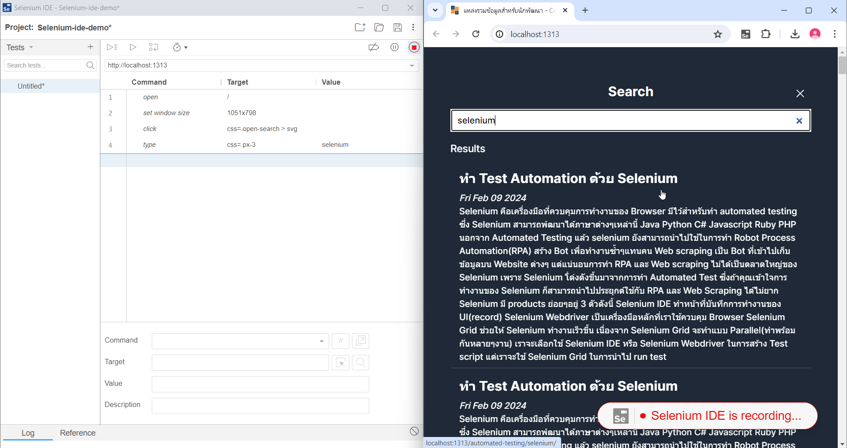Select the set window size command row
Screen dimensions: 847x448
[x=262, y=113]
